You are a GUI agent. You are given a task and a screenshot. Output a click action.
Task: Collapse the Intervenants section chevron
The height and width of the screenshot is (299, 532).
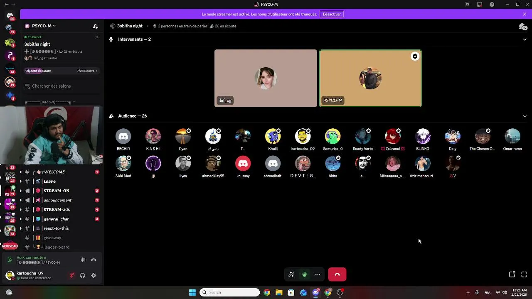pyautogui.click(x=525, y=39)
